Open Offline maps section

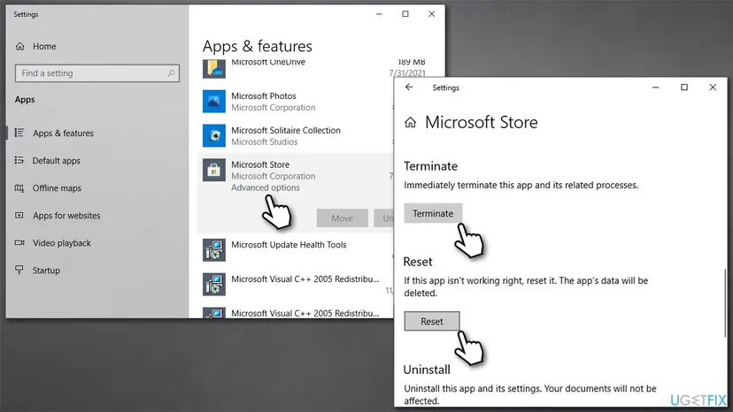57,188
